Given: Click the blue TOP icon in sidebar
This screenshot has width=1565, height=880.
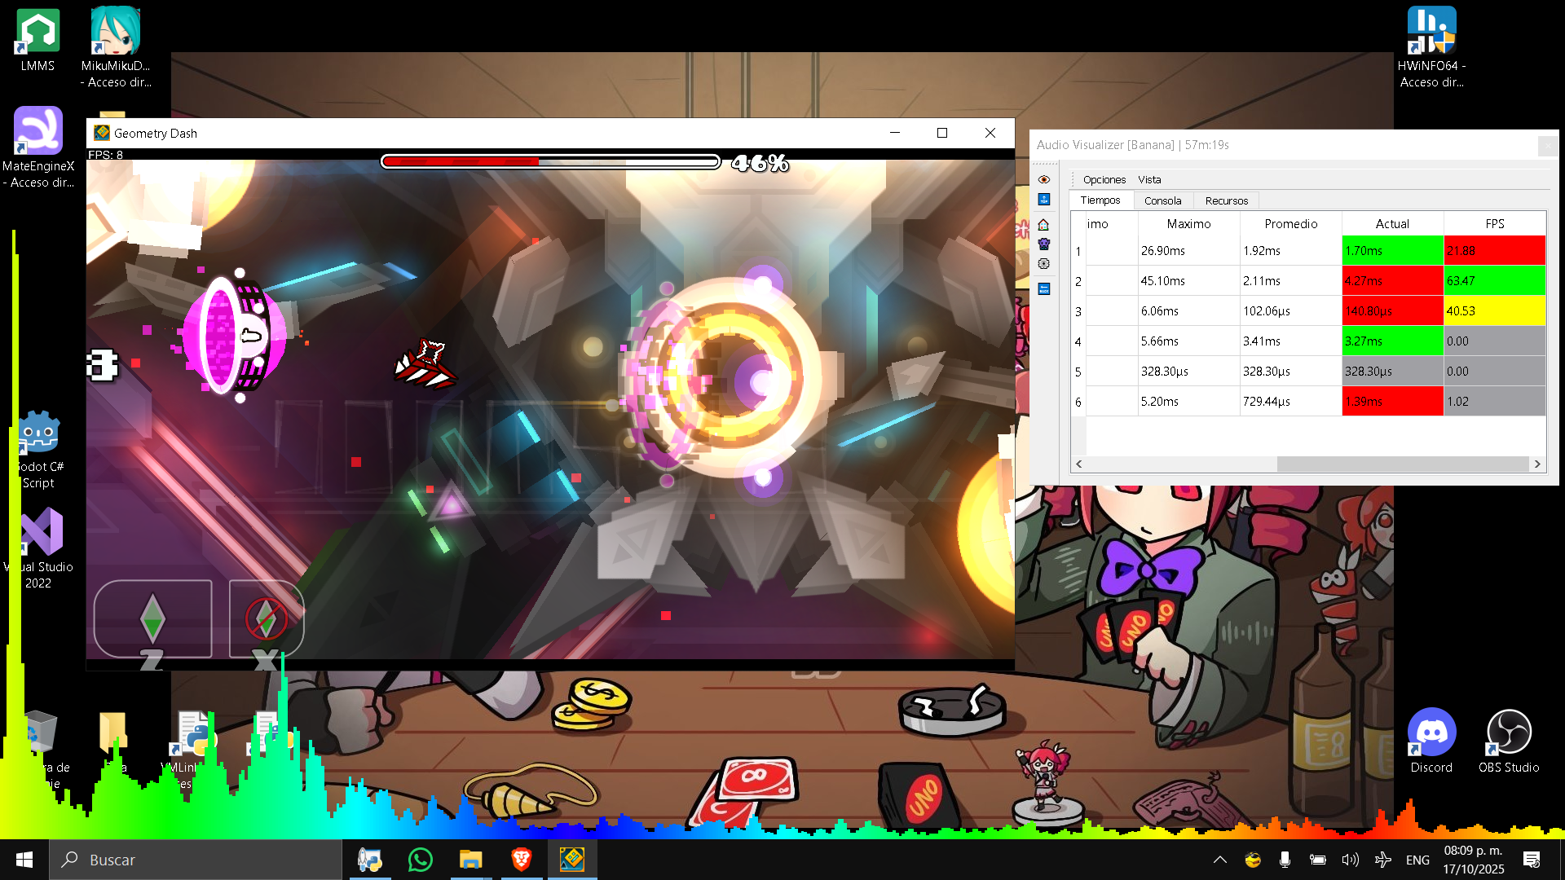Looking at the screenshot, I should click(x=1043, y=200).
